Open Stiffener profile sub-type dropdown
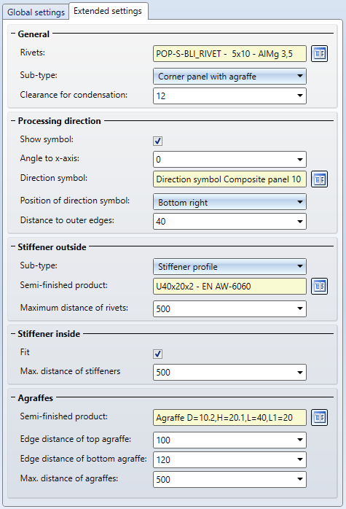This screenshot has height=509, width=346. pos(229,266)
